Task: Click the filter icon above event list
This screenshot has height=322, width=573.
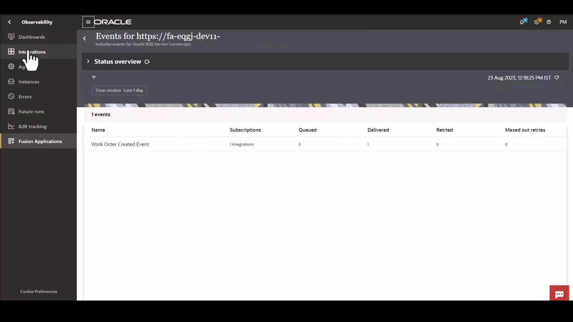Action: point(94,78)
